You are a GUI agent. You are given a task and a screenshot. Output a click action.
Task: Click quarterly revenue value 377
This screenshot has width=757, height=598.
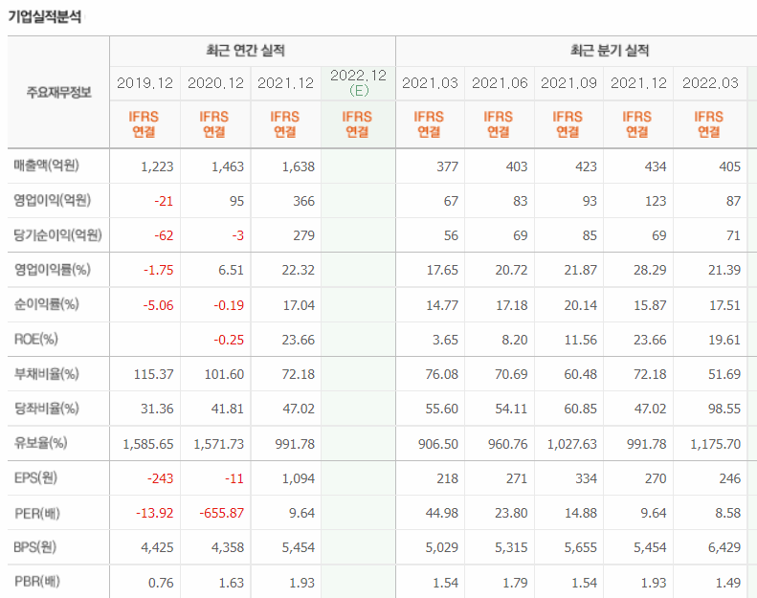[x=448, y=166]
